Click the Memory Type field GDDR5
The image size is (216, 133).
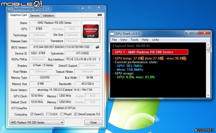click(45, 77)
